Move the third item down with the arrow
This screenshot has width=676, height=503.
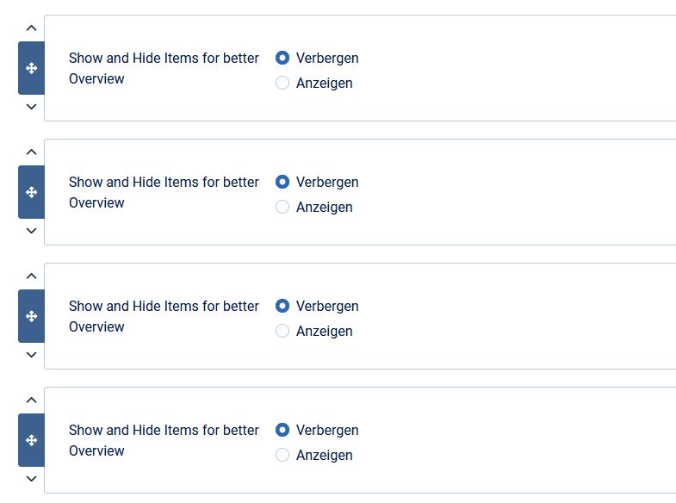tap(31, 355)
